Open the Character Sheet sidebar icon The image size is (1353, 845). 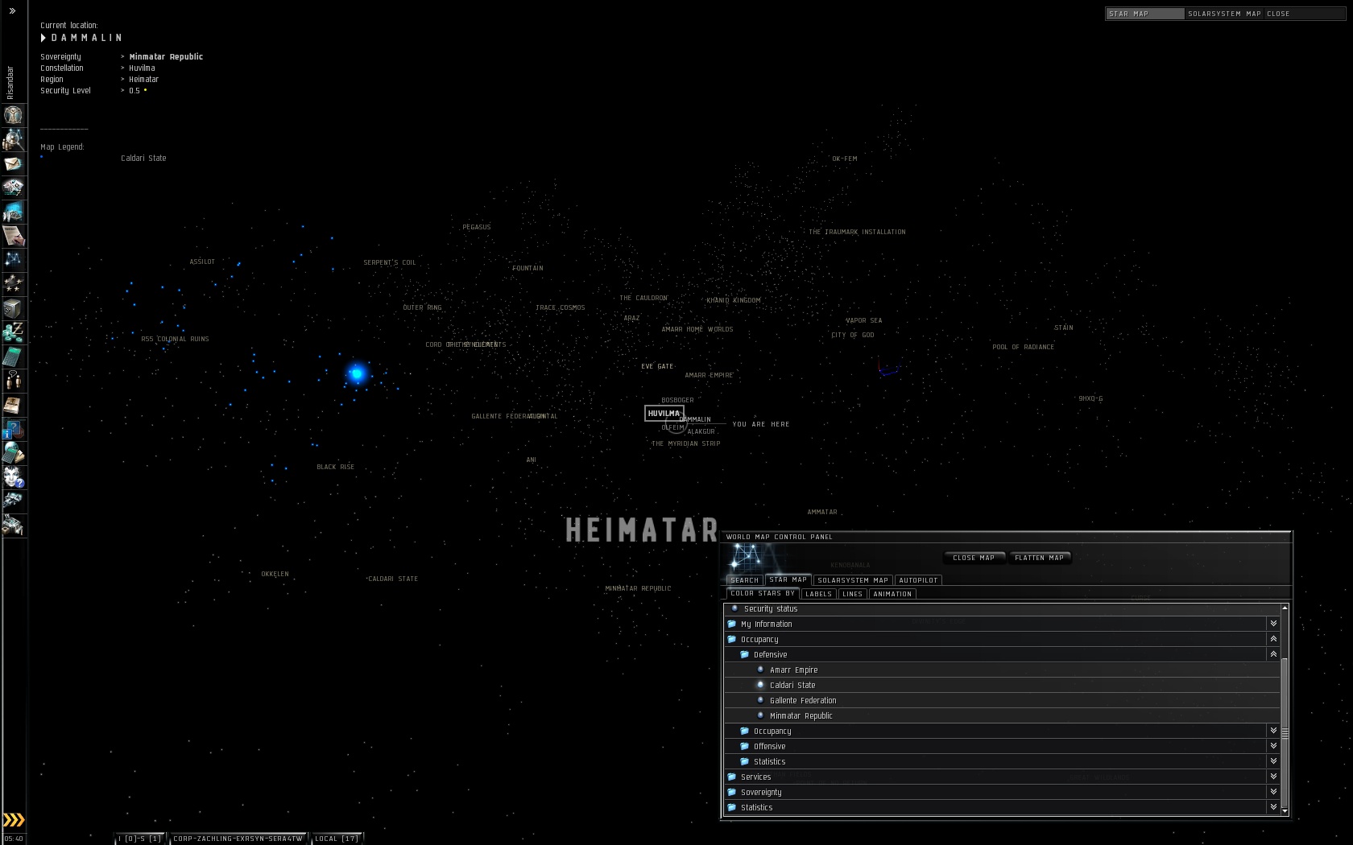(x=14, y=115)
